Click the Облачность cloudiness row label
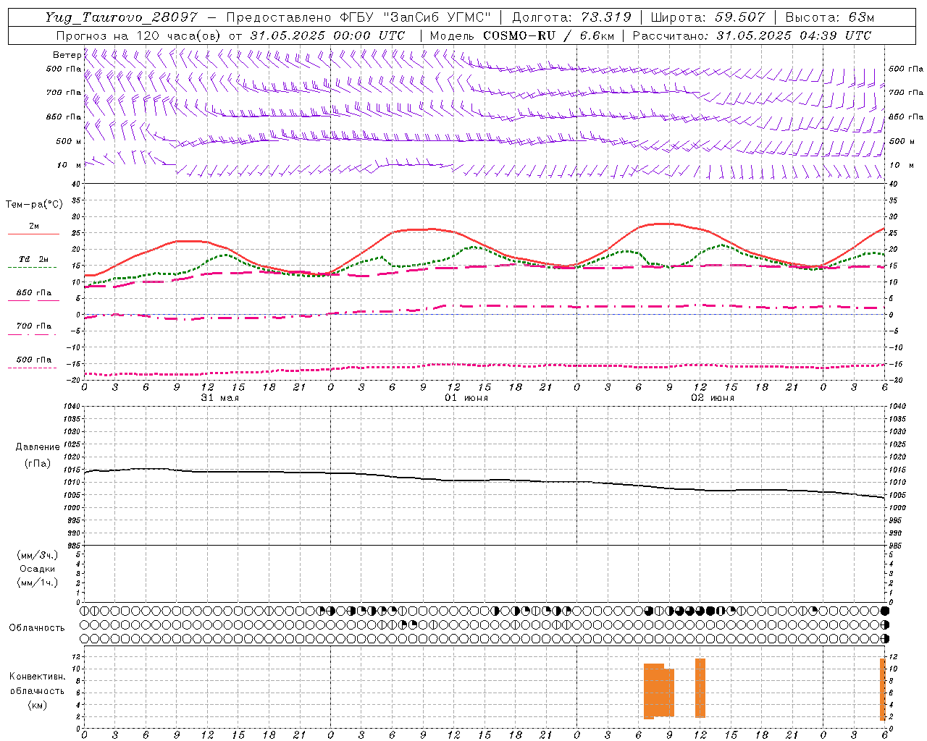The height and width of the screenshot is (741, 927). pos(37,627)
